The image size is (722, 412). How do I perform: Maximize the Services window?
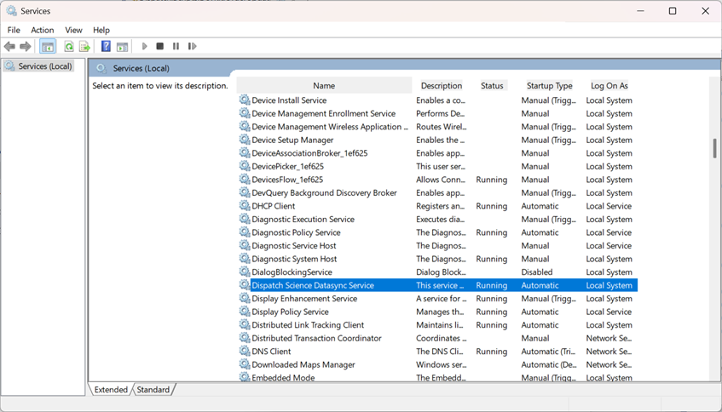coord(673,10)
